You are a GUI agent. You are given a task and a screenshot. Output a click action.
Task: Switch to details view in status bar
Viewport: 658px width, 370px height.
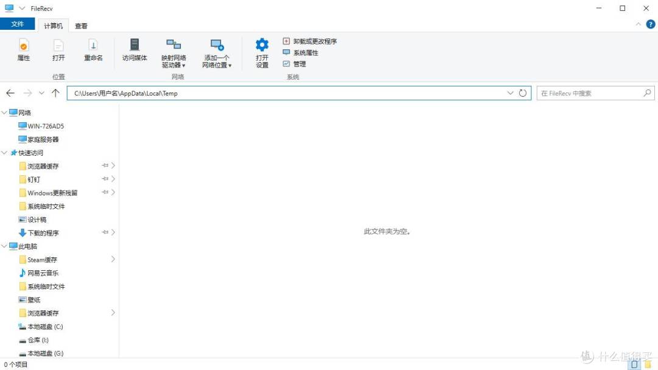(634, 365)
